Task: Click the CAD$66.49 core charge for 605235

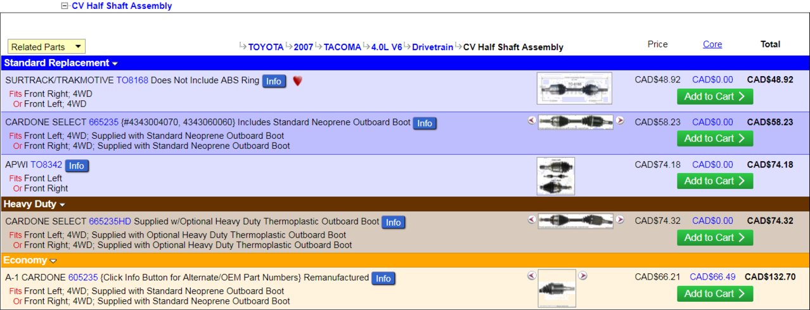Action: click(712, 277)
